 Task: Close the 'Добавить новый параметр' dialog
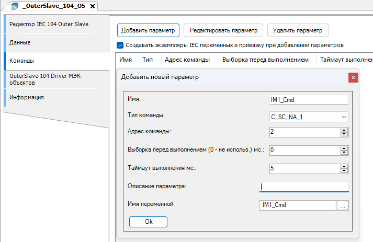[354, 77]
